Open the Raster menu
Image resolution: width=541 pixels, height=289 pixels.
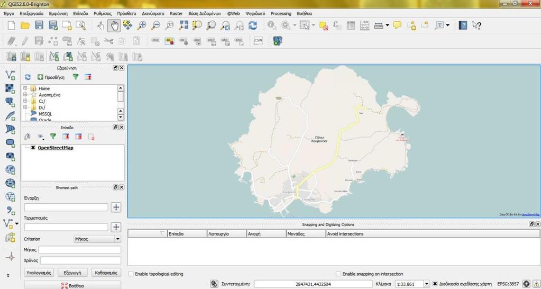tap(176, 13)
